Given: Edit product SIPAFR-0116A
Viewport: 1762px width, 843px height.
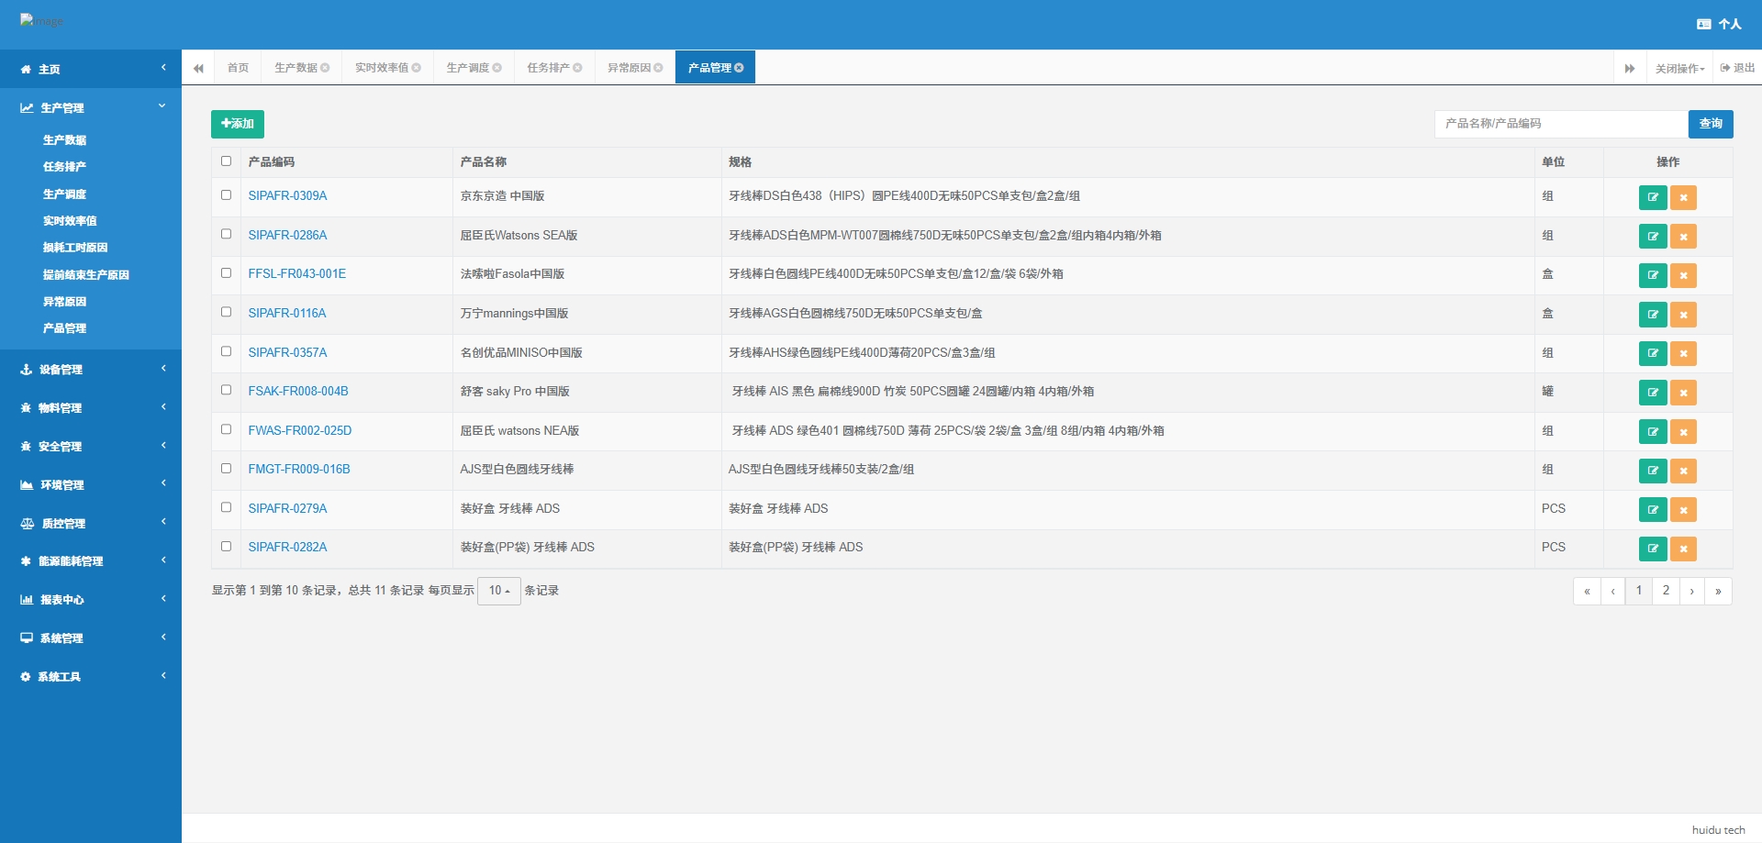Looking at the screenshot, I should (1653, 315).
